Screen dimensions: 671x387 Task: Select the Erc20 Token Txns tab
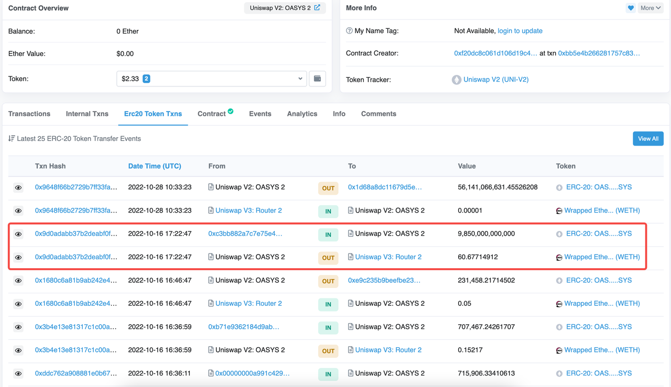click(153, 114)
